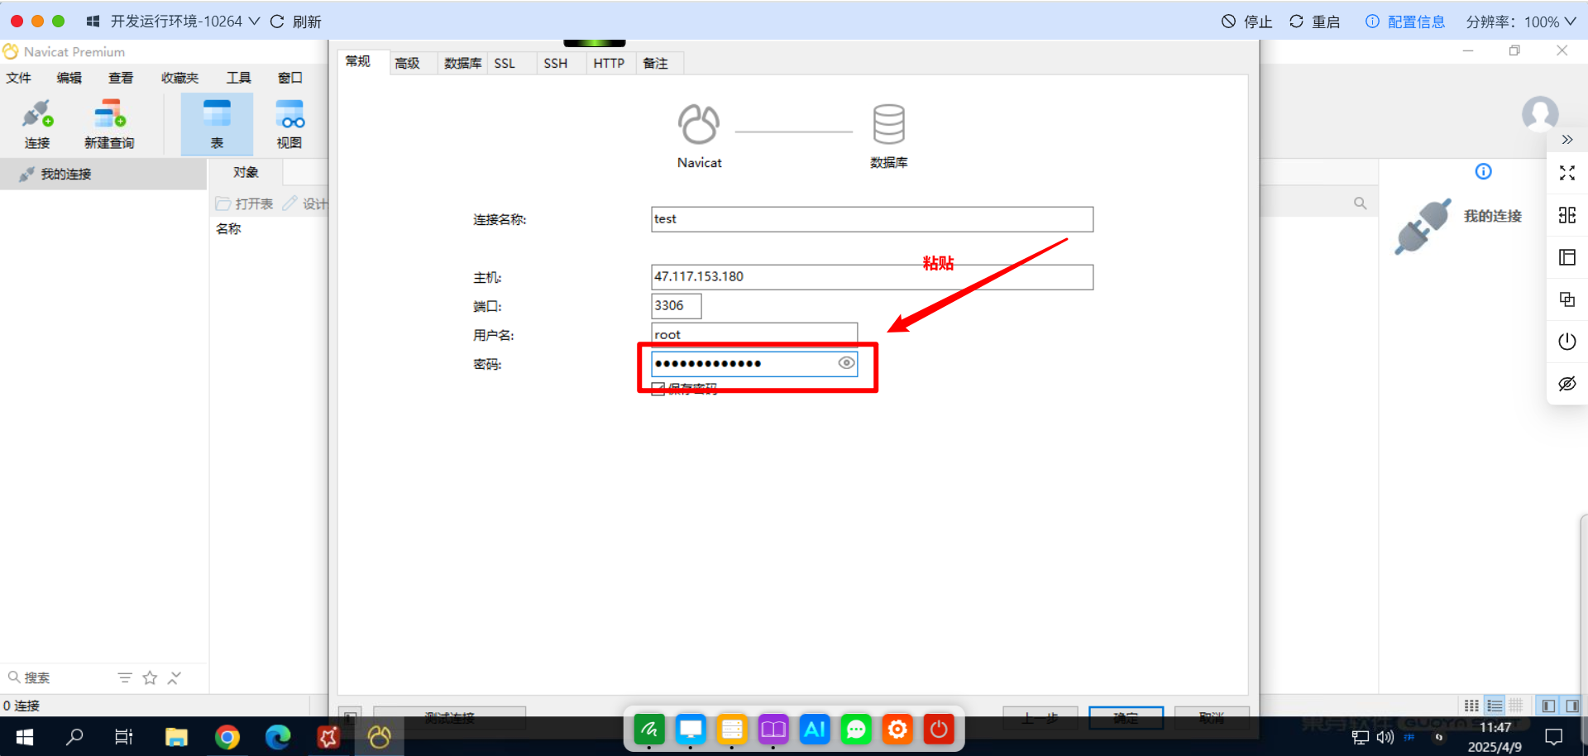This screenshot has width=1588, height=756.
Task: Toggle password visibility eye icon
Action: click(846, 363)
